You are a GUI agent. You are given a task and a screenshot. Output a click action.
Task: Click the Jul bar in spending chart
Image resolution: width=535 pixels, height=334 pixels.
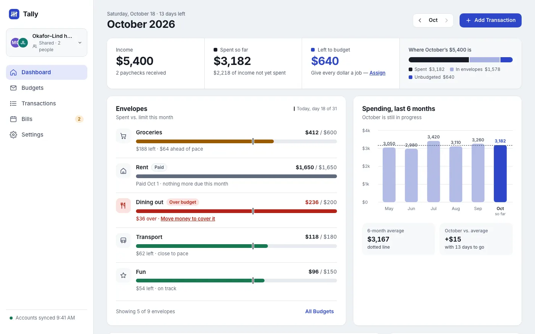[x=434, y=171]
